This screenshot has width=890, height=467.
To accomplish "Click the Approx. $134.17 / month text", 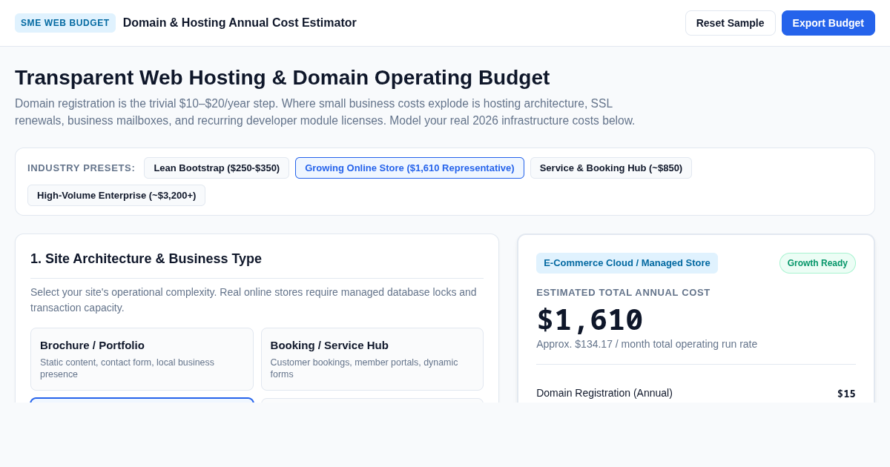I will click(x=647, y=344).
